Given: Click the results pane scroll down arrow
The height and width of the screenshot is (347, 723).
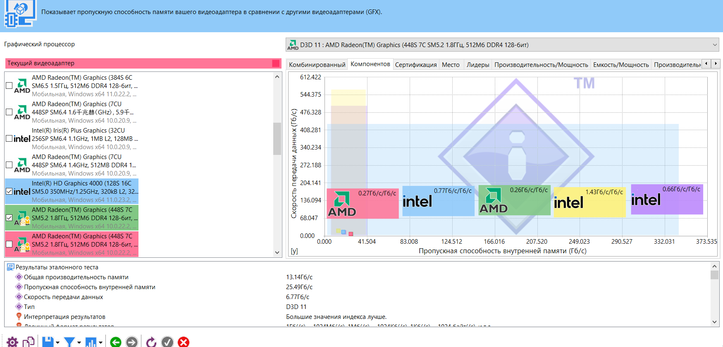Looking at the screenshot, I should [x=714, y=322].
